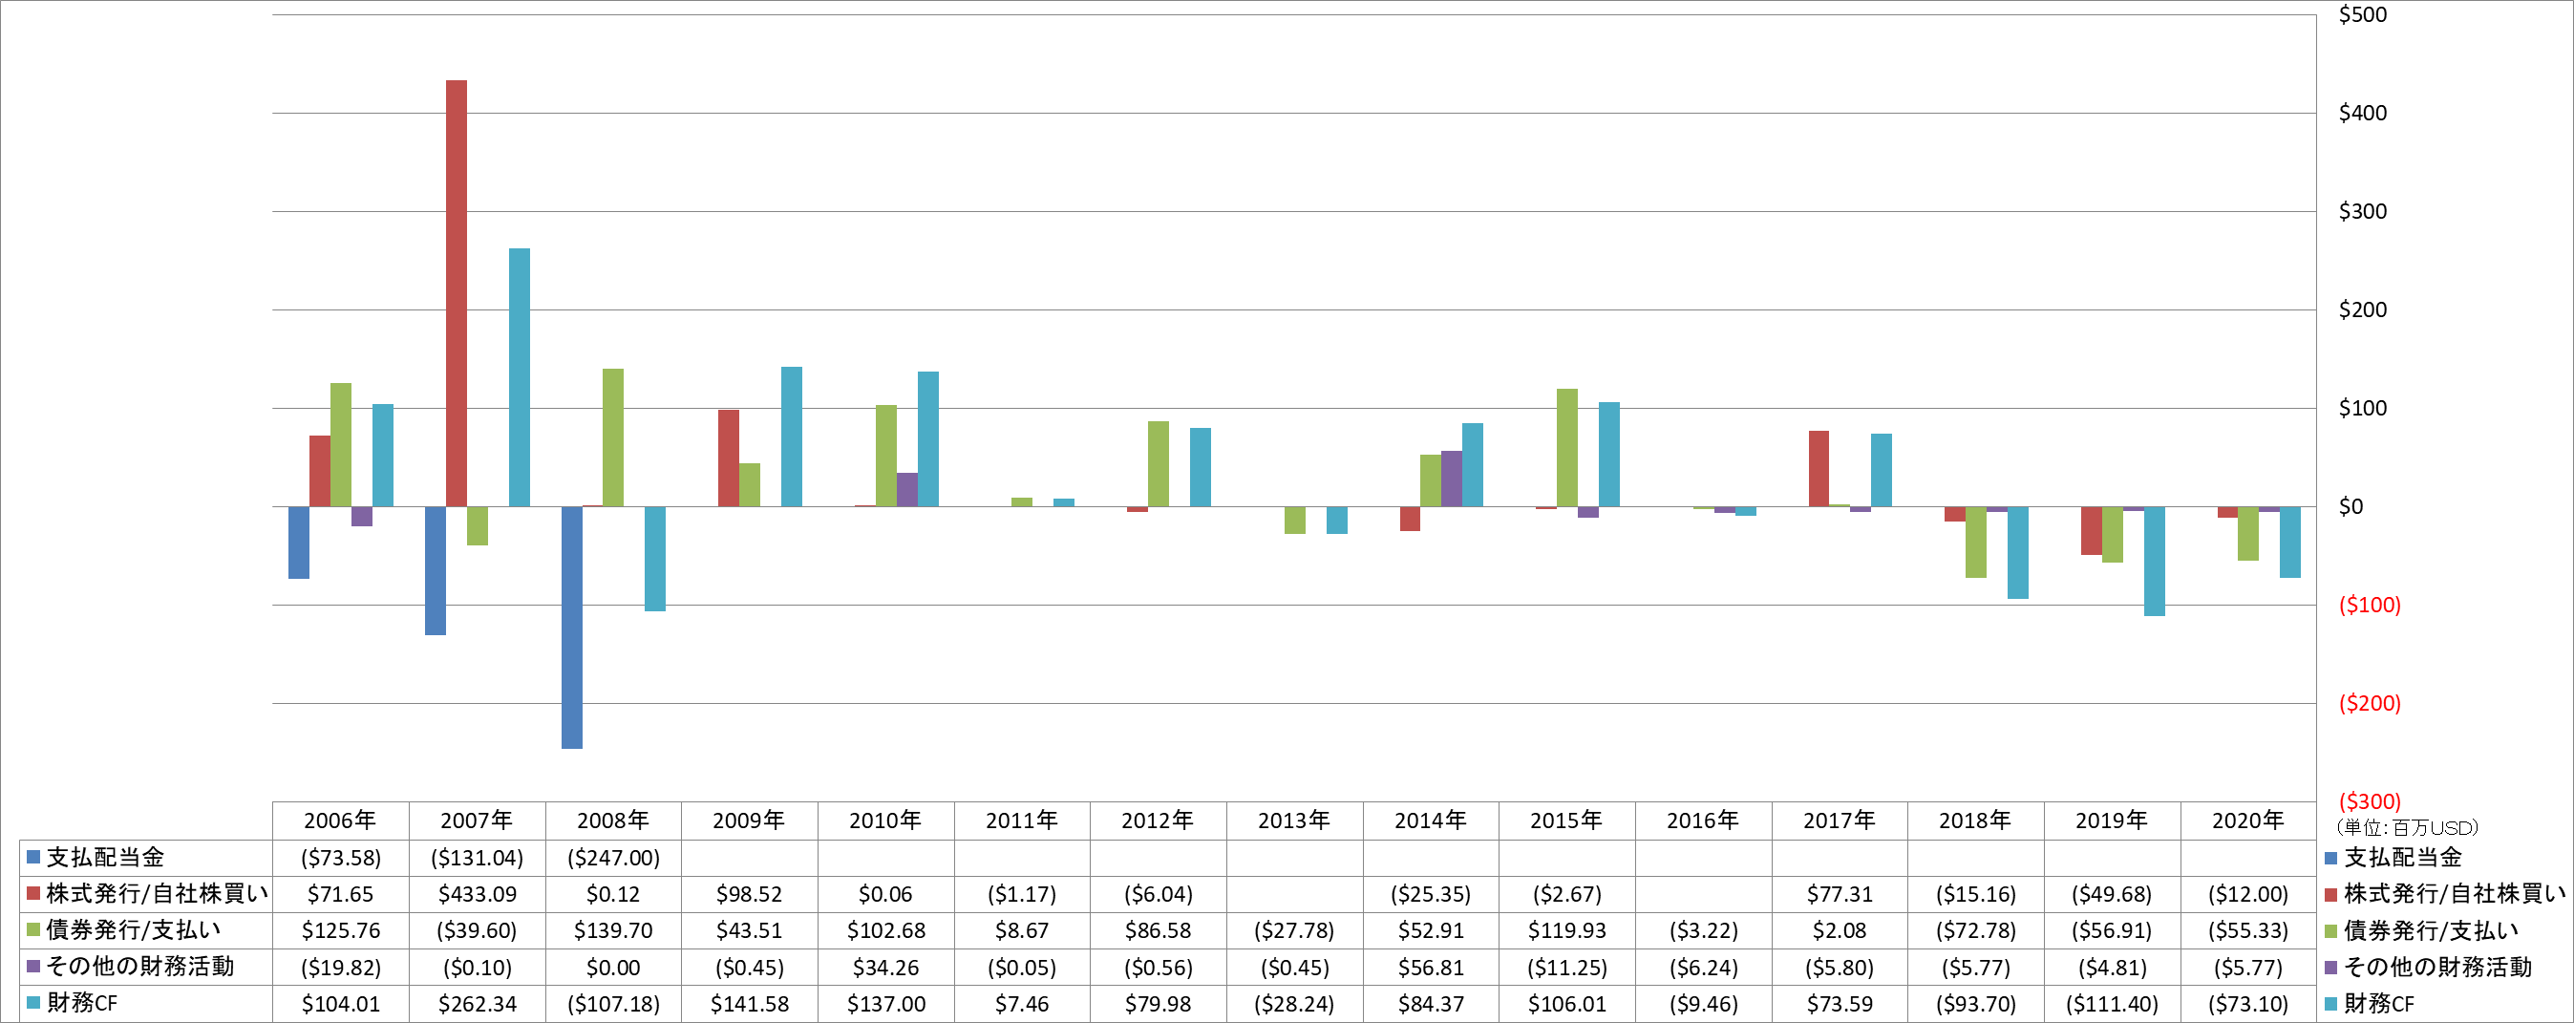Click the 2020年 column header
Screen dimensions: 2574x1023
[x=2248, y=821]
